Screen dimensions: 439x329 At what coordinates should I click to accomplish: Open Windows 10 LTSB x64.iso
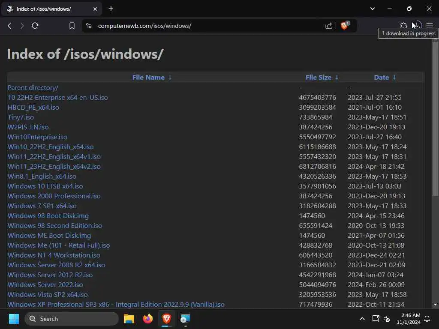[45, 186]
